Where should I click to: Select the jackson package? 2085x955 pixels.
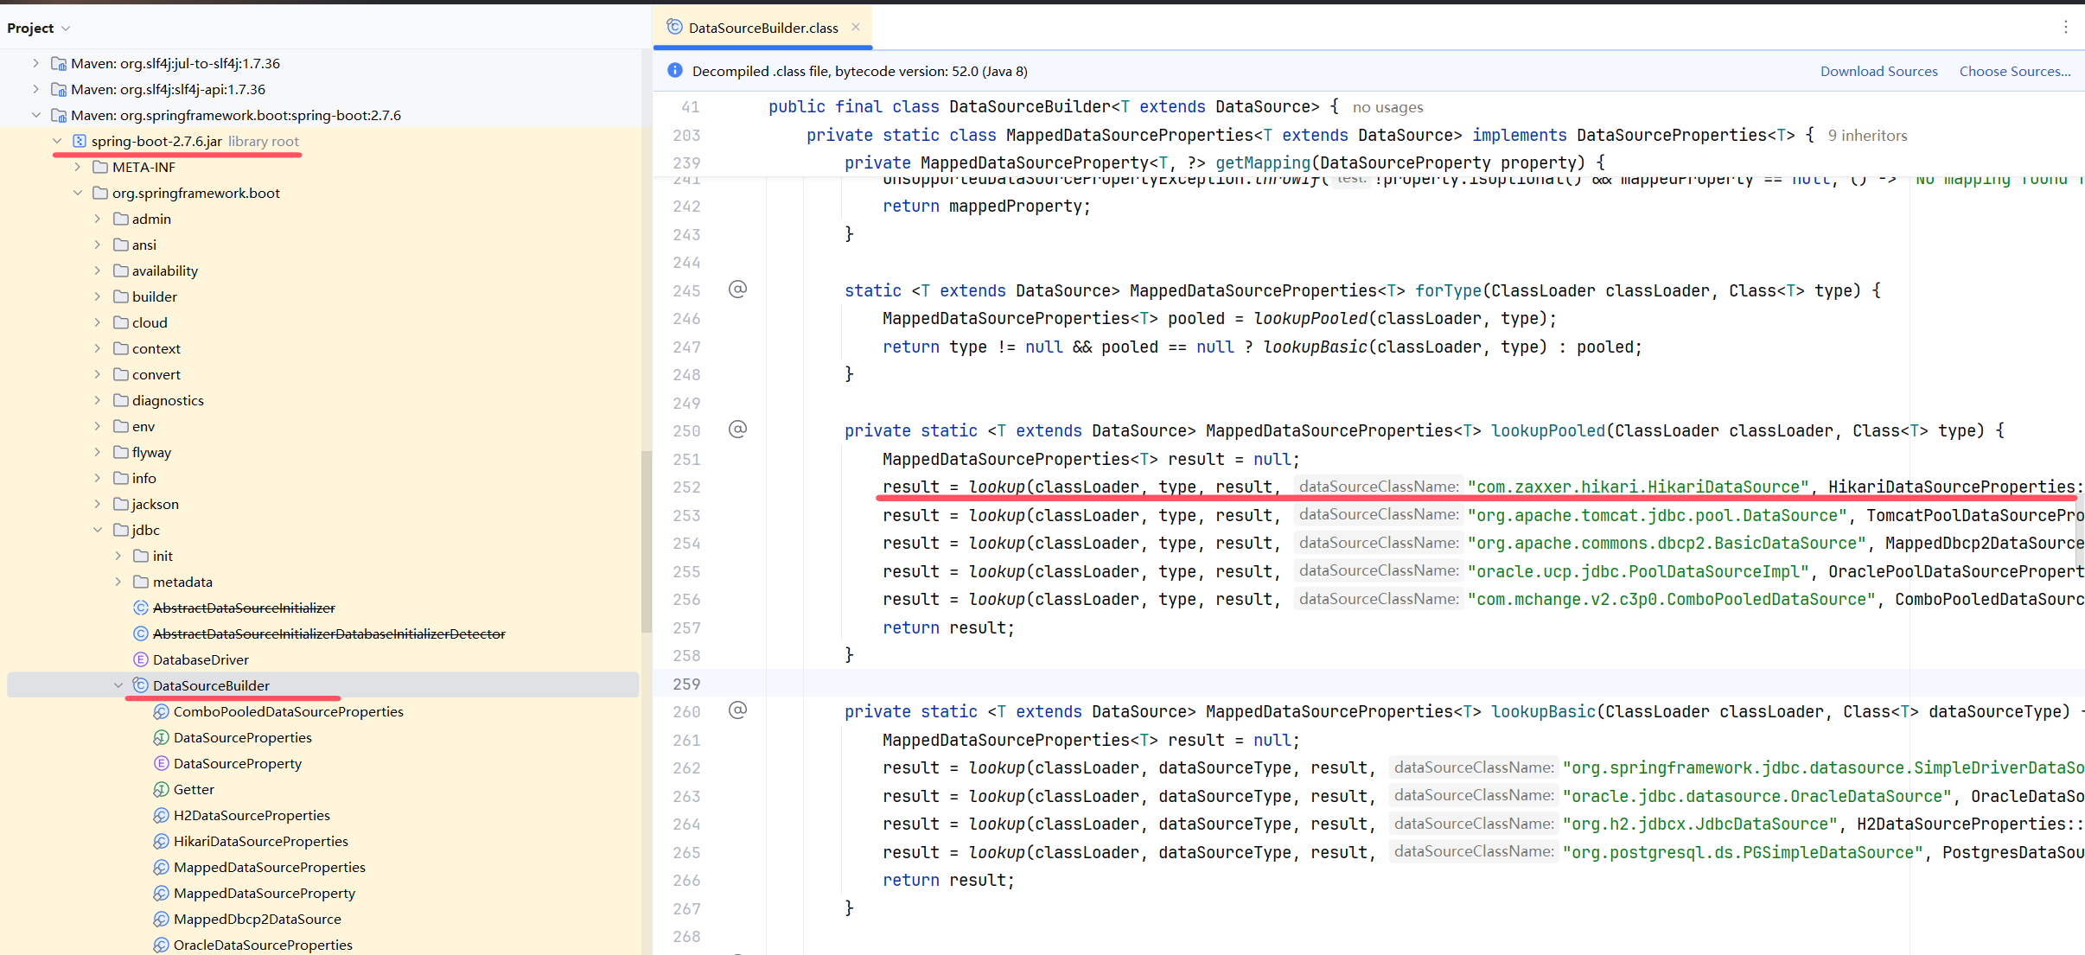[x=156, y=504]
